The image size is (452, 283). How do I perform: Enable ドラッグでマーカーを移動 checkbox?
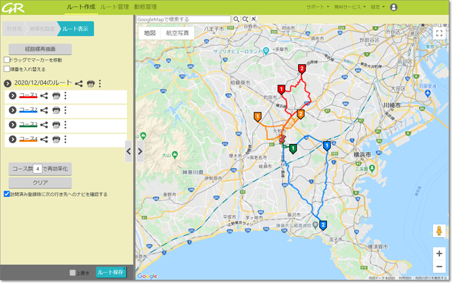coord(7,61)
